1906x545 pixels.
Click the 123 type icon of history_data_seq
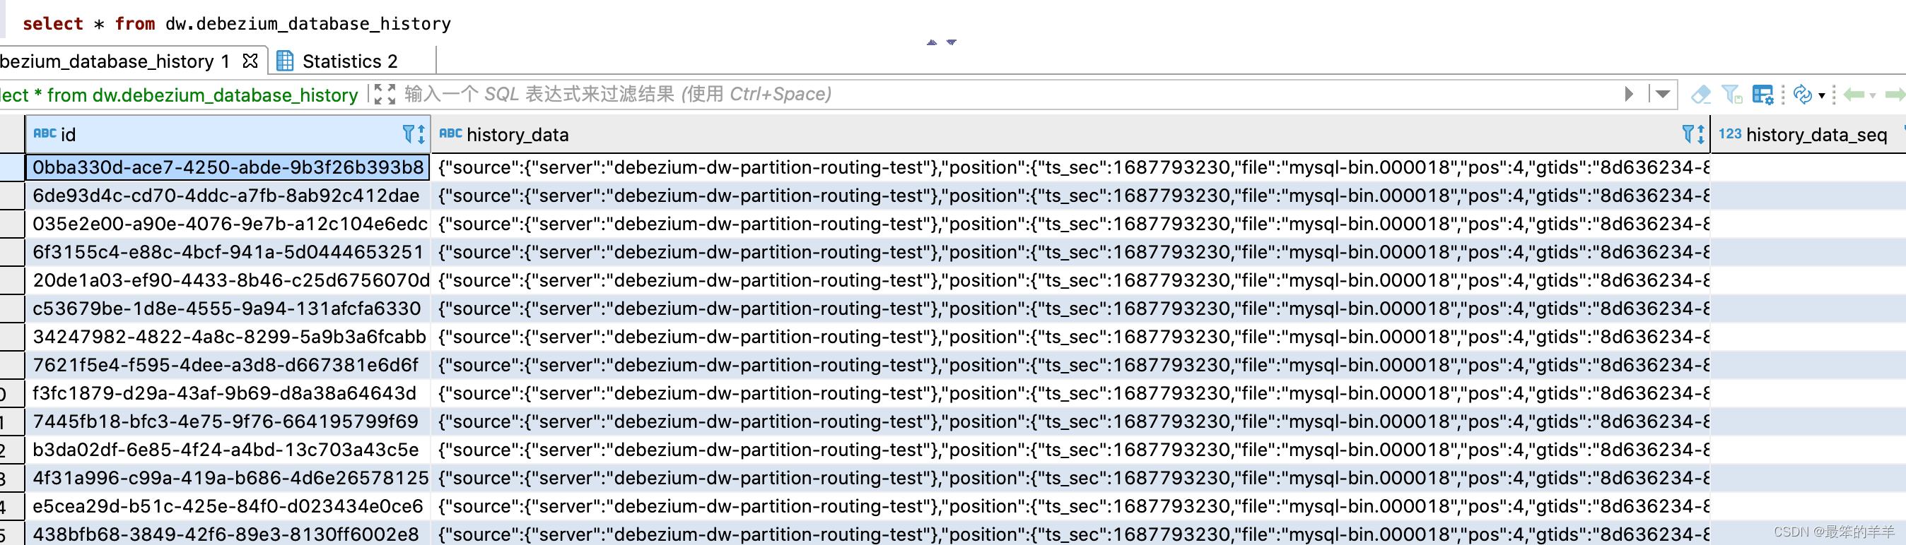pos(1730,133)
